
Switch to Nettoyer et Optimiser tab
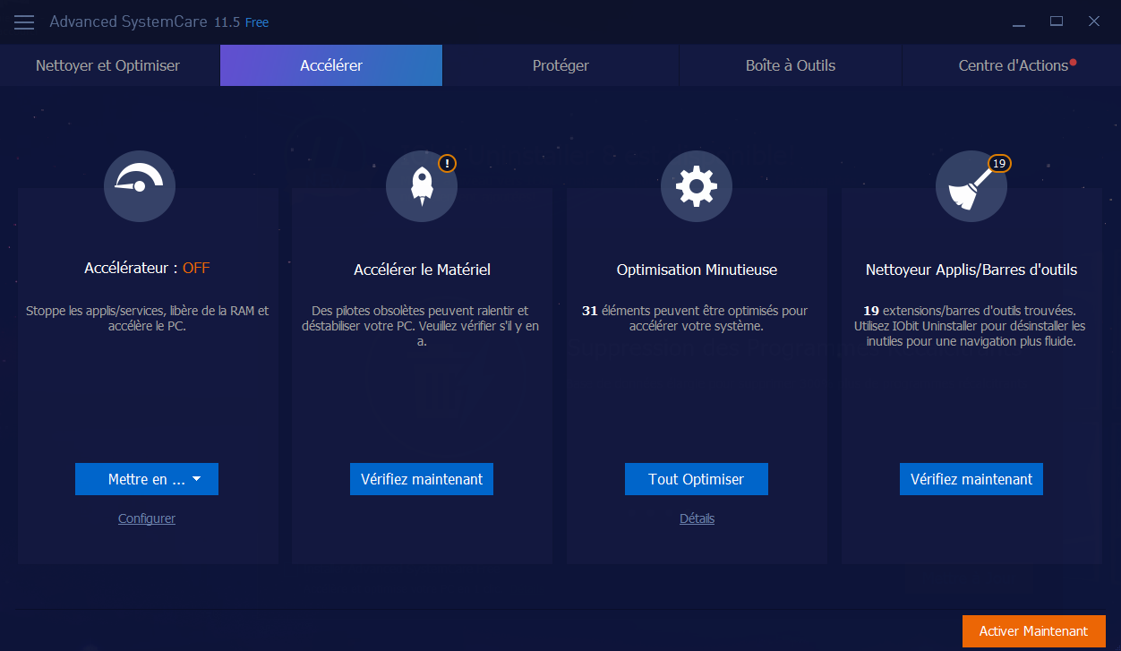tap(108, 65)
